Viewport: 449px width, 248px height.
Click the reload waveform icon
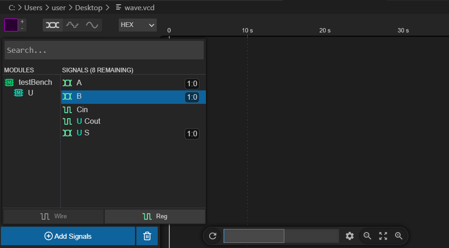tap(212, 236)
